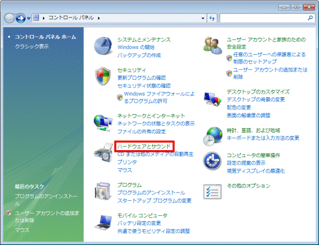Click the Desktop Customization monitor icon
Viewport: 319px width, 245px height.
(213, 99)
